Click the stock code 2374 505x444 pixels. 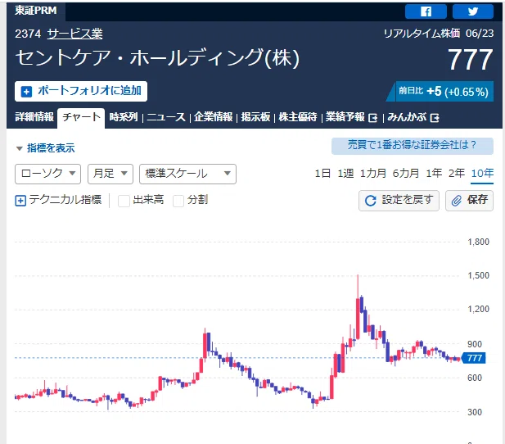coord(28,34)
